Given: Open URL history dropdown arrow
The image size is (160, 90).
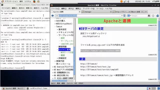Looking at the screenshot, I should pos(122,15).
